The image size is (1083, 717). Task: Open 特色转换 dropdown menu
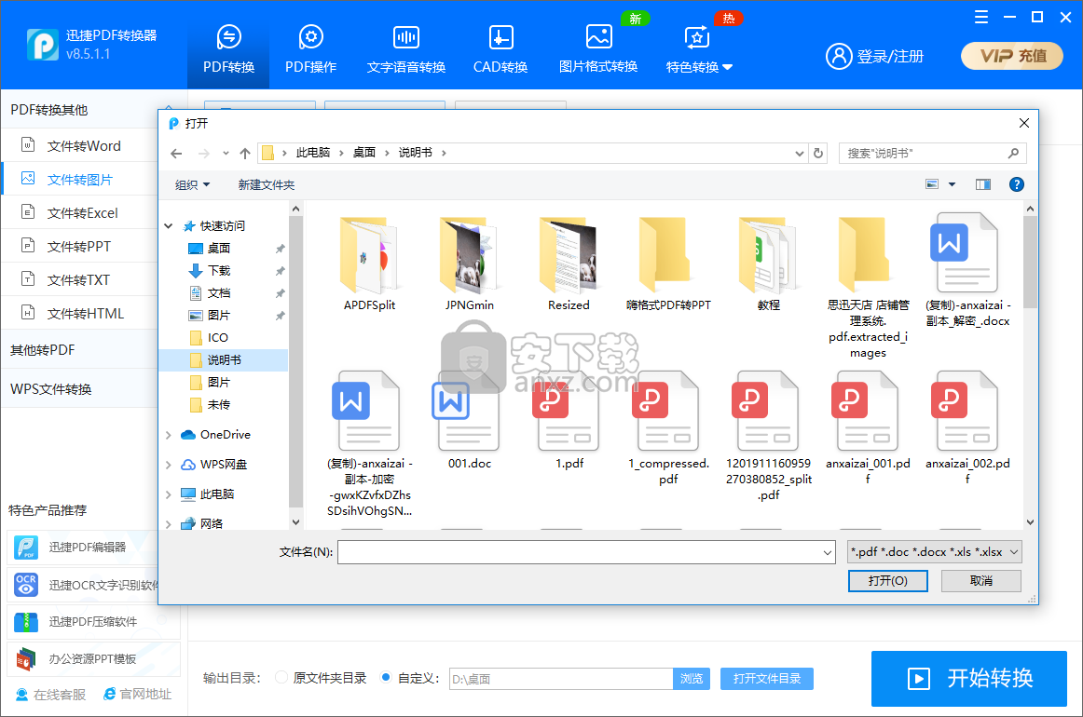coord(698,48)
